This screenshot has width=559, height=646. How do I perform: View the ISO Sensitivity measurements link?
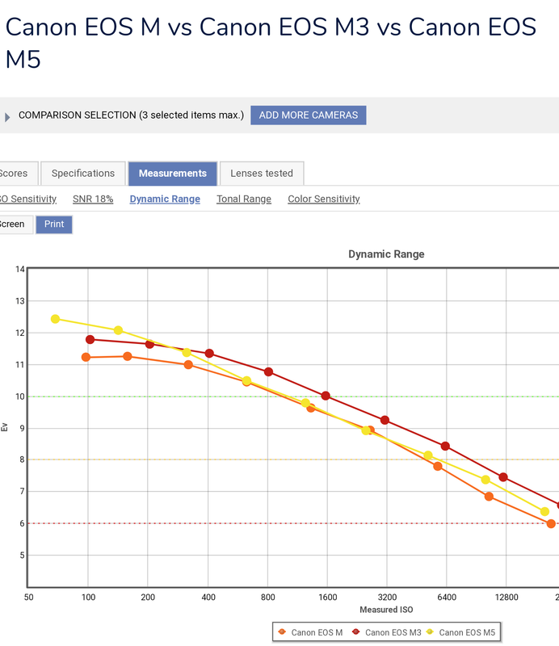click(28, 199)
